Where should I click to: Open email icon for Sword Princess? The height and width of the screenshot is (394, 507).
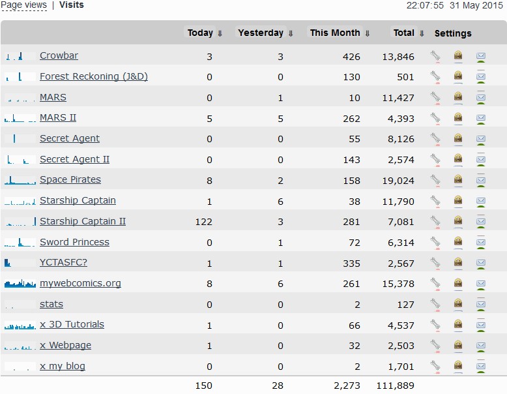(481, 243)
